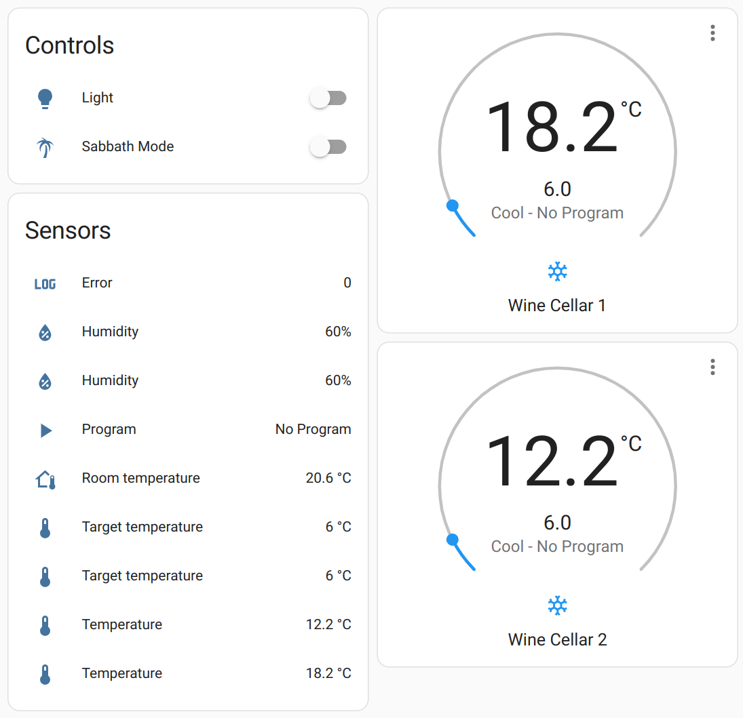Viewport: 743px width, 718px height.
Task: Click the large 18.2 °C thermostat reading
Action: click(552, 127)
